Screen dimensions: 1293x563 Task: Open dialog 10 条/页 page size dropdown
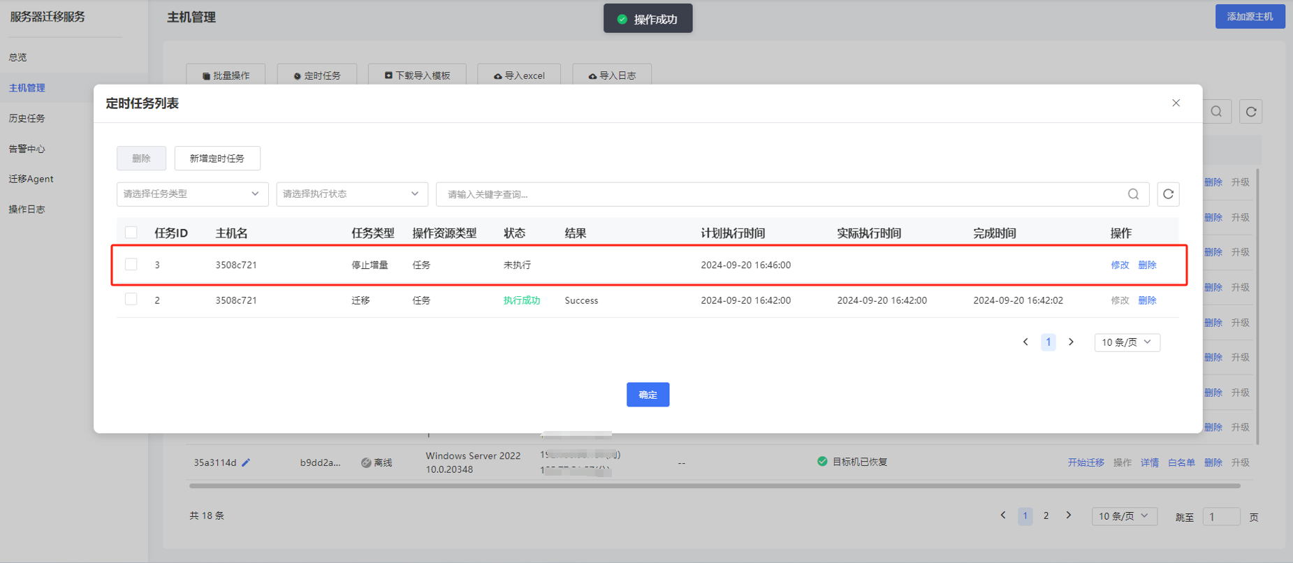tap(1127, 342)
